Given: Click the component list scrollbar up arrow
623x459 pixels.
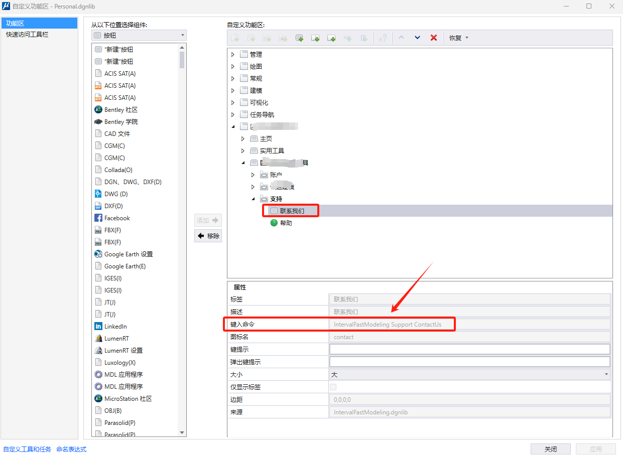Looking at the screenshot, I should (x=182, y=48).
